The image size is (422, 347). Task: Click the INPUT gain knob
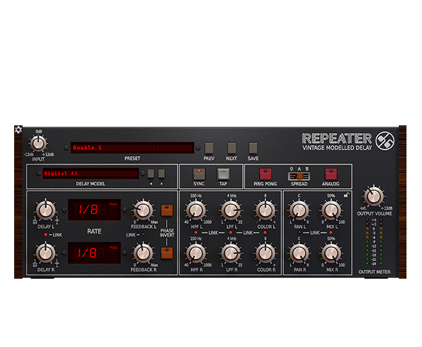pyautogui.click(x=38, y=144)
